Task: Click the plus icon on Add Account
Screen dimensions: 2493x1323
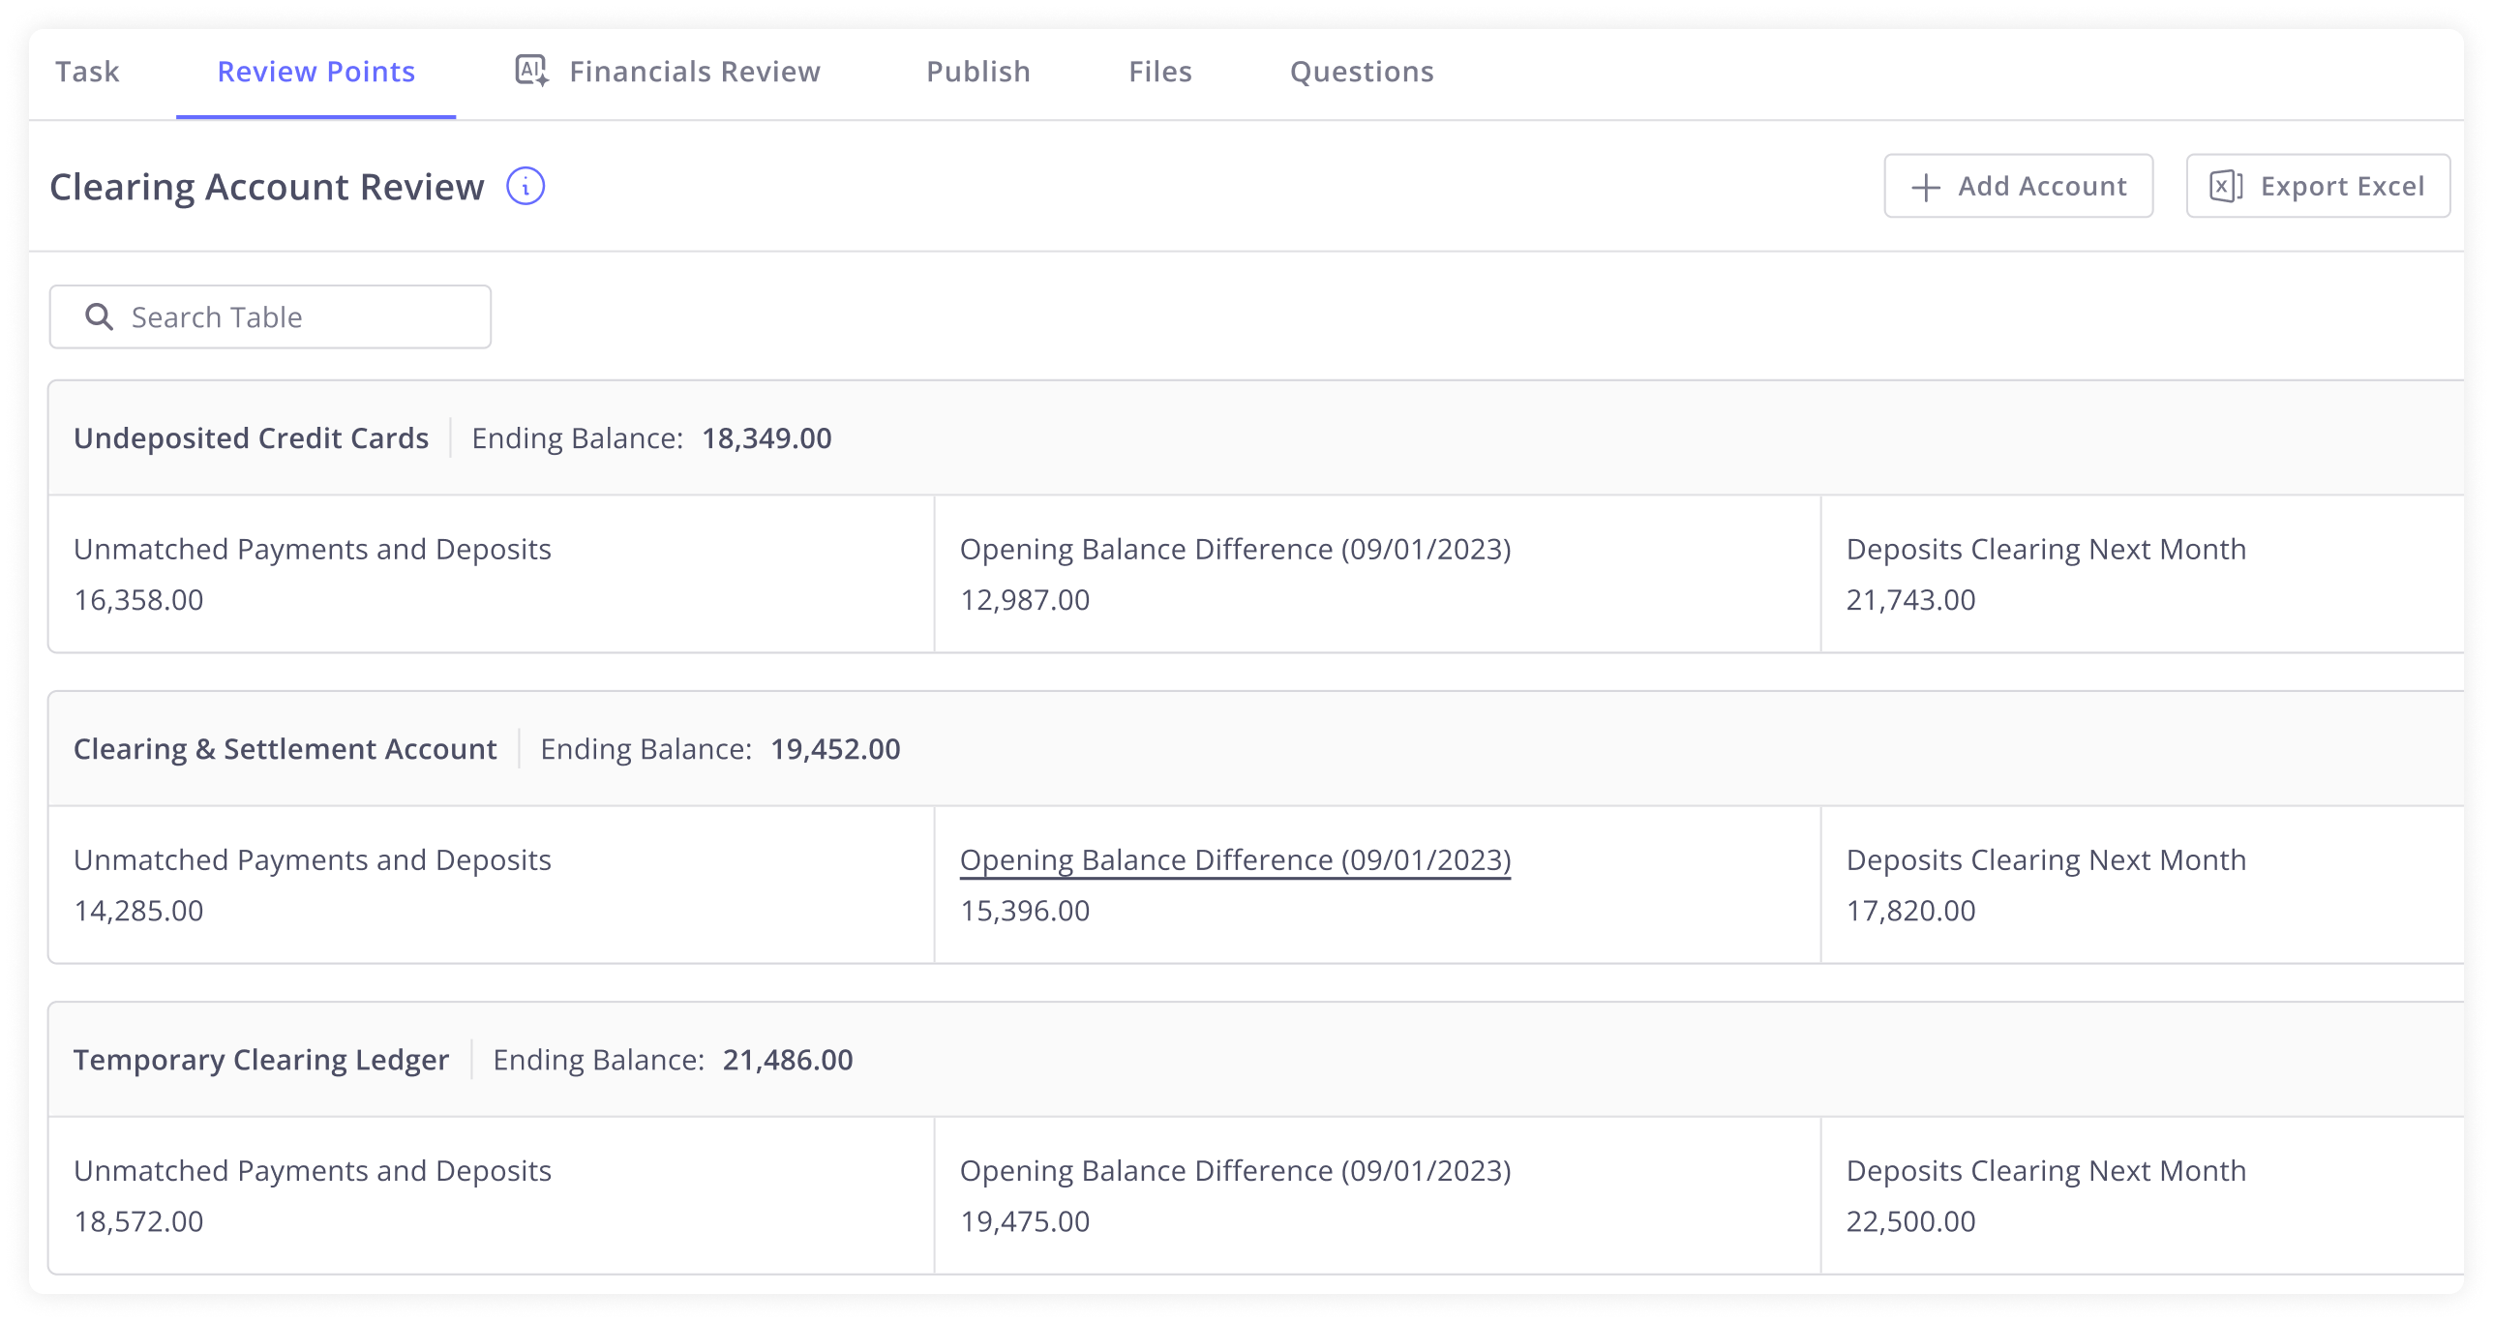Action: click(1926, 186)
